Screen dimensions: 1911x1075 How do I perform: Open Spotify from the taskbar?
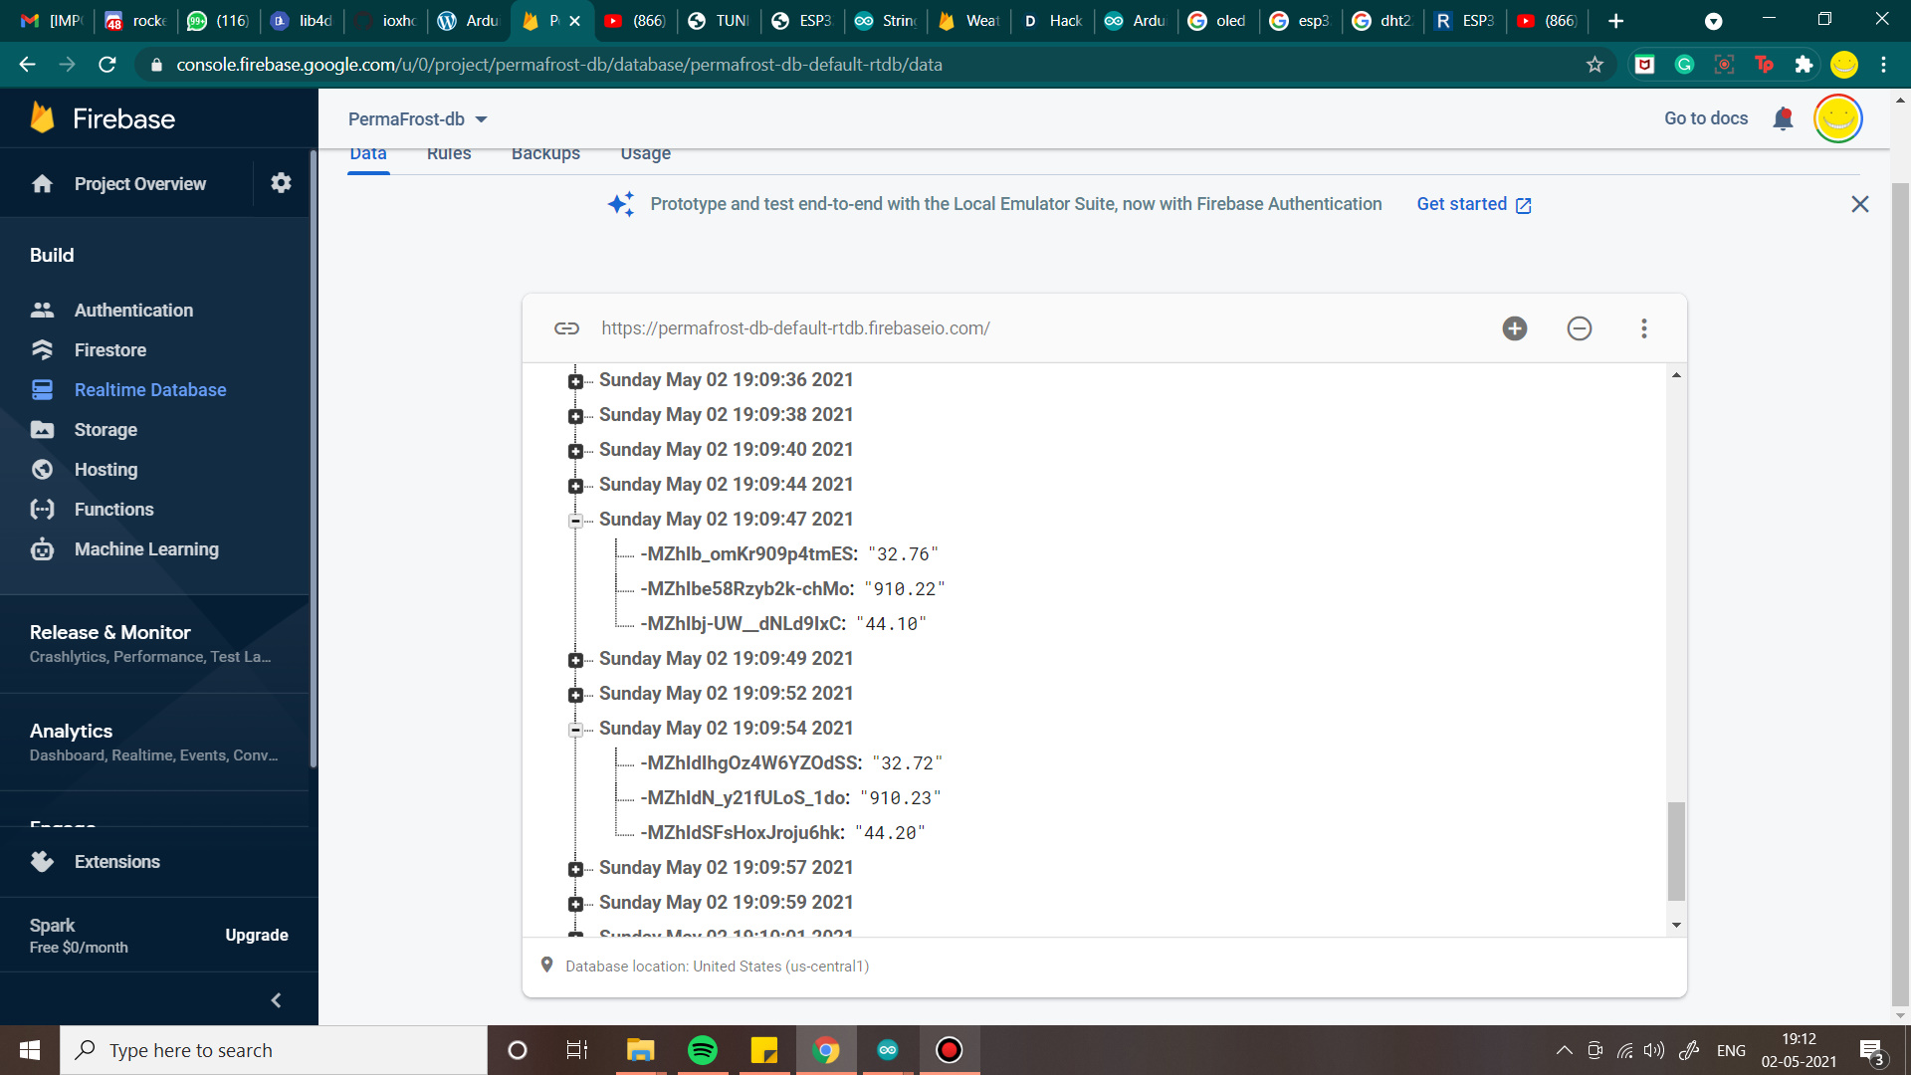[x=703, y=1050]
